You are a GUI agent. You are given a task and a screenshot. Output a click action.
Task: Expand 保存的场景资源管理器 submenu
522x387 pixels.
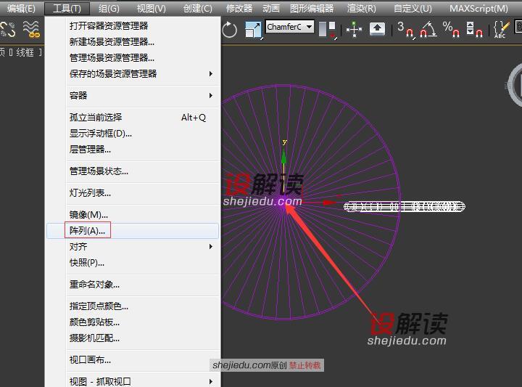coord(133,73)
